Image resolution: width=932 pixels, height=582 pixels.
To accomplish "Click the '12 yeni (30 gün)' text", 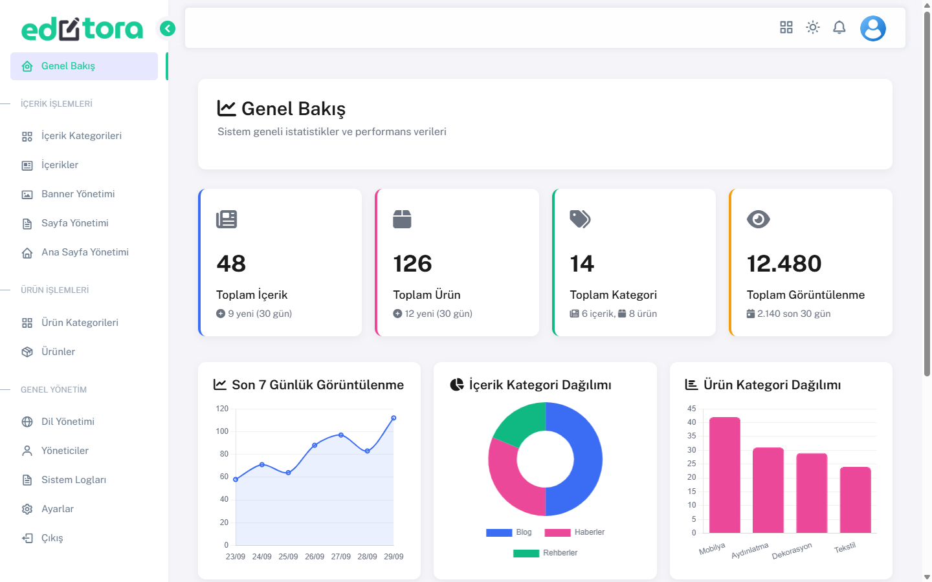I will click(439, 314).
